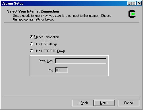The image size is (143, 110).
Task: Click the "Select Your Internet Connection" heading
Action: point(33,11)
